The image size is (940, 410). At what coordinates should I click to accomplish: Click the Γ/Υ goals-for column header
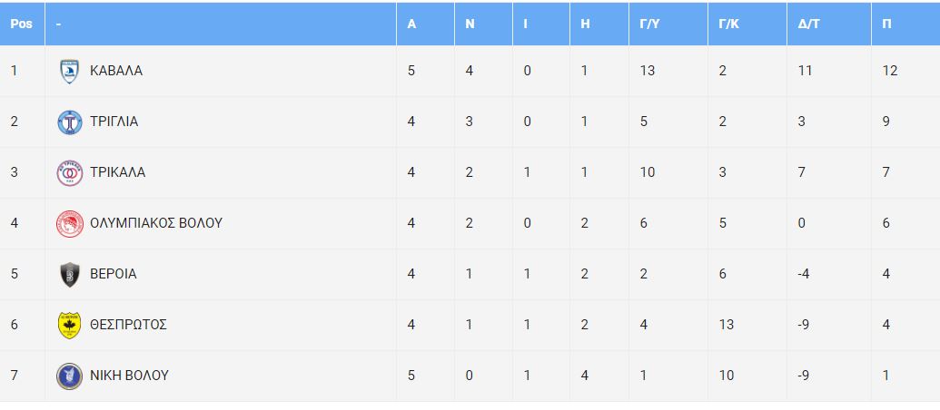(648, 24)
